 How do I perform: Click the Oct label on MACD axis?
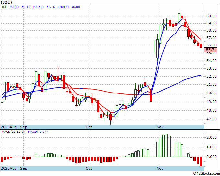(x=89, y=168)
